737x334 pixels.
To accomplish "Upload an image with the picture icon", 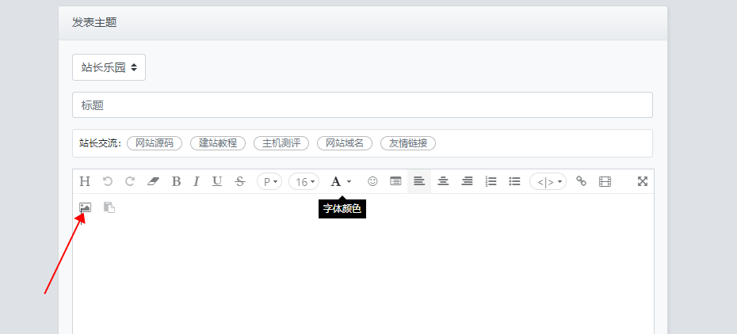I will pos(85,207).
